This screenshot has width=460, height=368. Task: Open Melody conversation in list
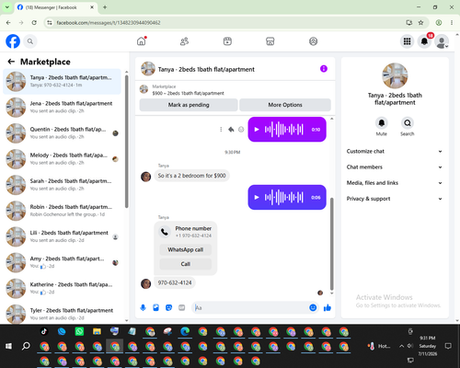(x=62, y=159)
